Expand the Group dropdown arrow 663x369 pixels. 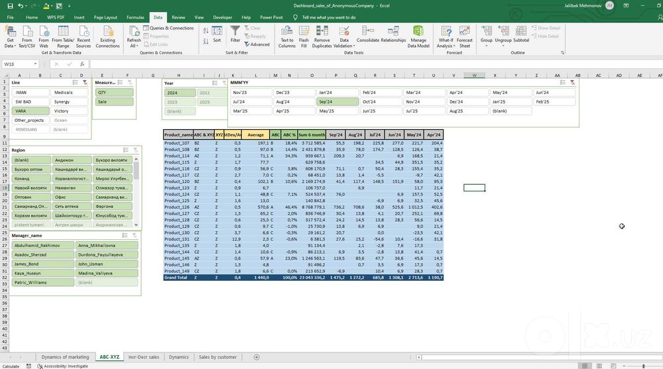(486, 46)
